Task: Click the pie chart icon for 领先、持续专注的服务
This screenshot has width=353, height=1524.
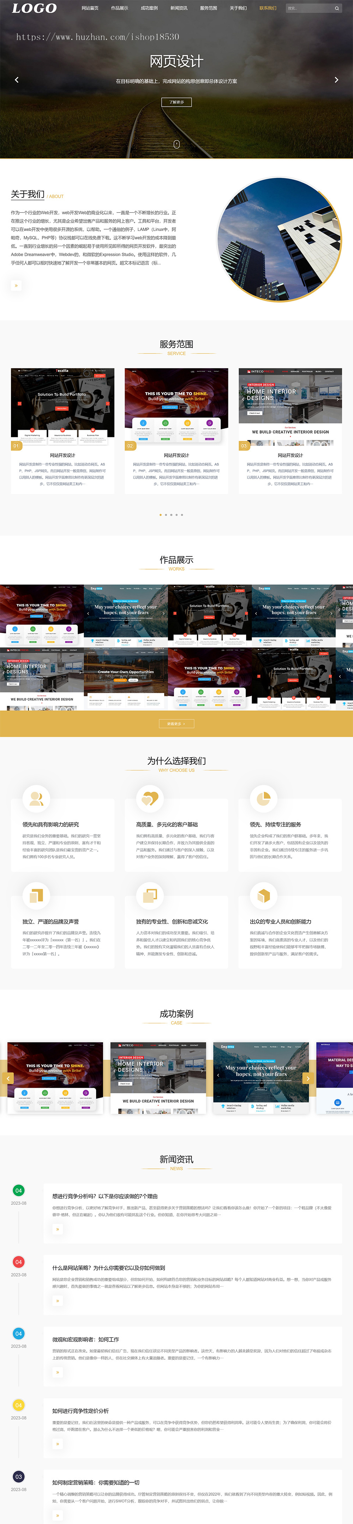Action: (263, 799)
